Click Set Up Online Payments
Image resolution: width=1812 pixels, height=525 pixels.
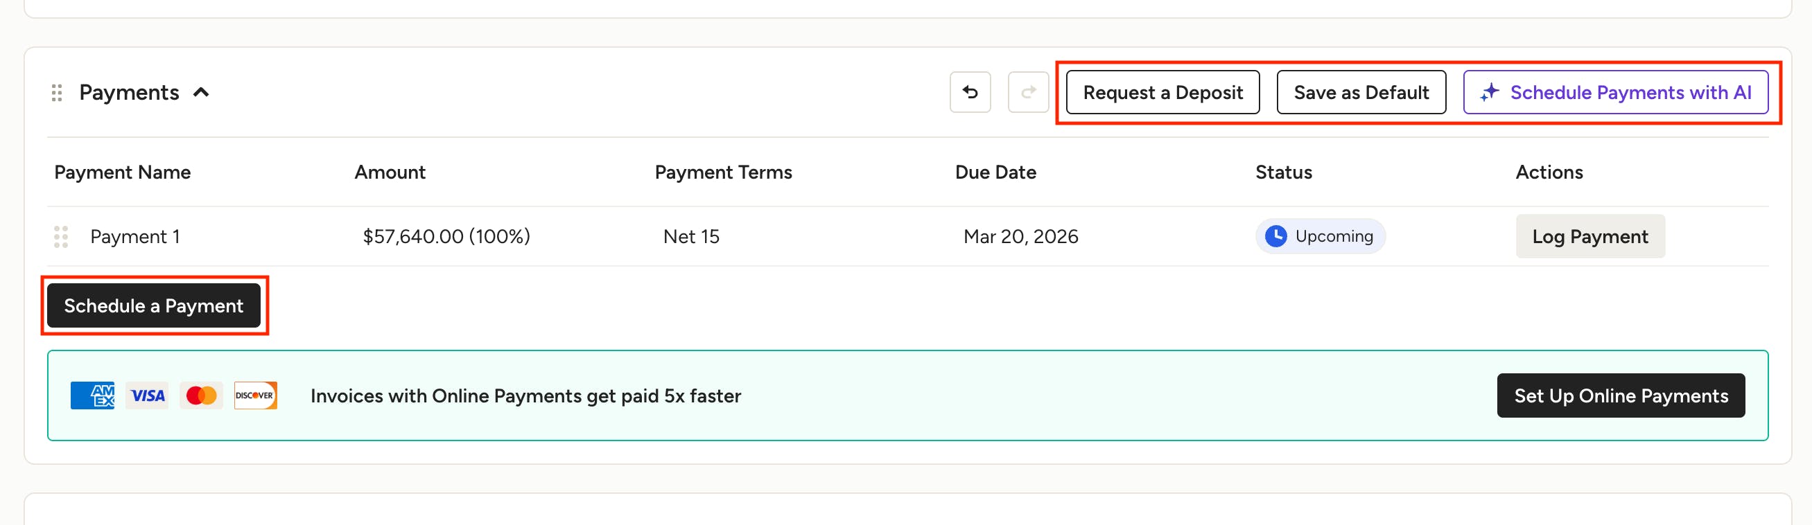1621,395
